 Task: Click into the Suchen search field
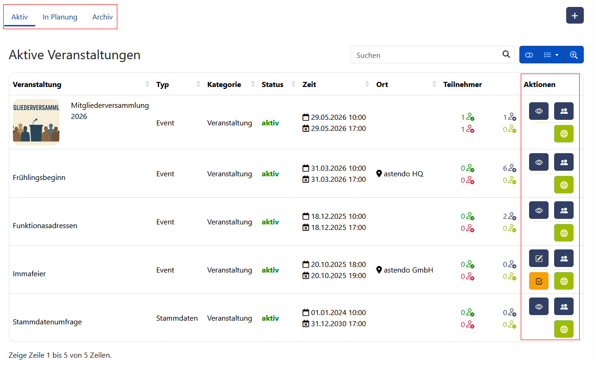[x=424, y=55]
